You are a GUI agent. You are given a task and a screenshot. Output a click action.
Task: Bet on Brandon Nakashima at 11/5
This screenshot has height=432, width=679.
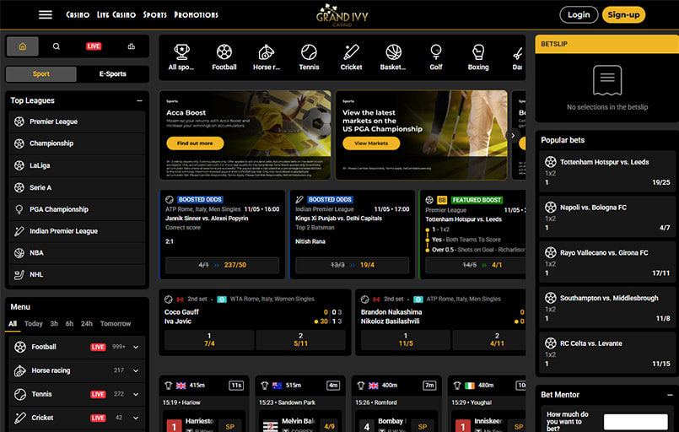pyautogui.click(x=406, y=340)
